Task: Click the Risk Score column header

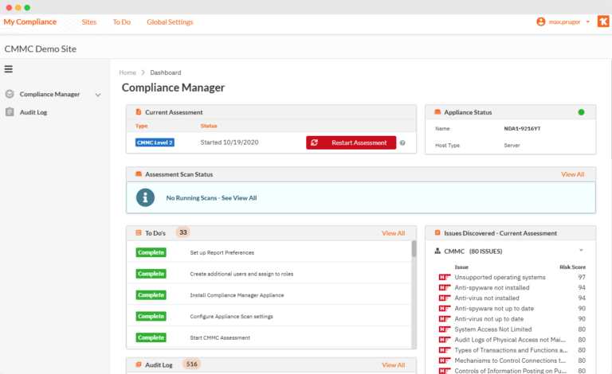Action: [573, 267]
